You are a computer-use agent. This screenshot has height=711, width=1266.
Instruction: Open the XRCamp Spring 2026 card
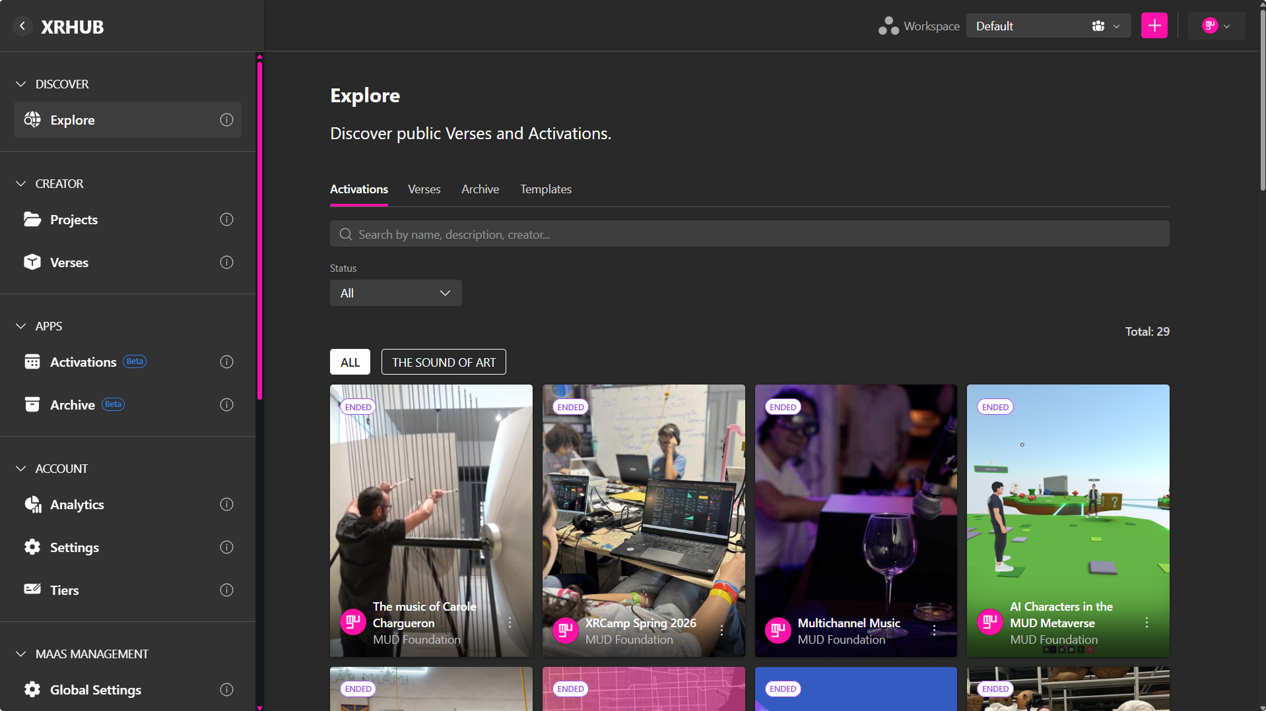point(644,521)
